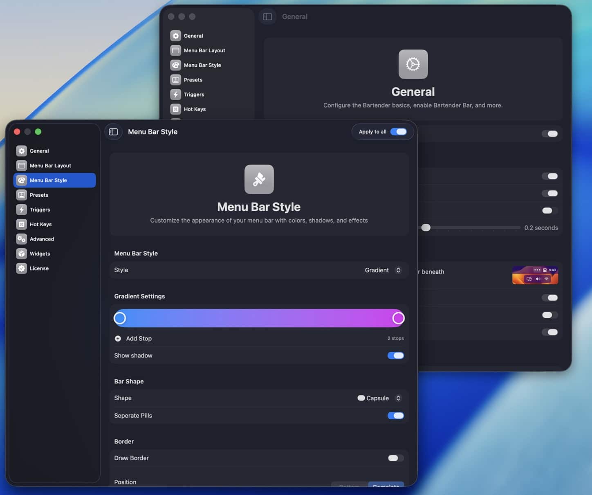Image resolution: width=592 pixels, height=495 pixels.
Task: Click the middle of the gradient bar
Action: point(259,318)
